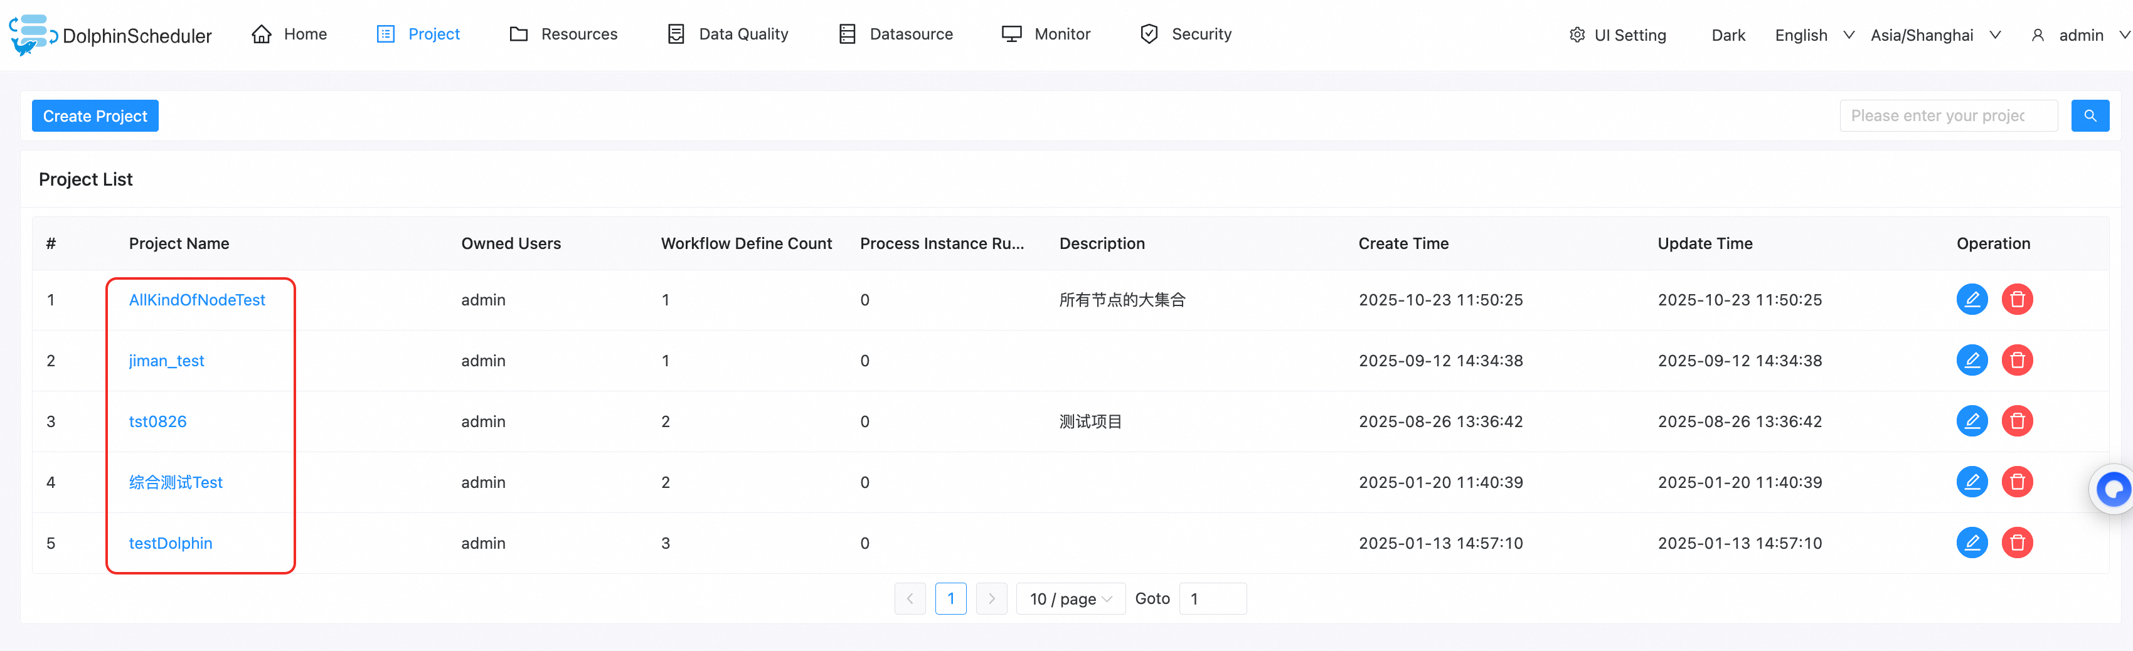This screenshot has height=651, width=2133.
Task: Click the Workflow Define Count header
Action: point(746,243)
